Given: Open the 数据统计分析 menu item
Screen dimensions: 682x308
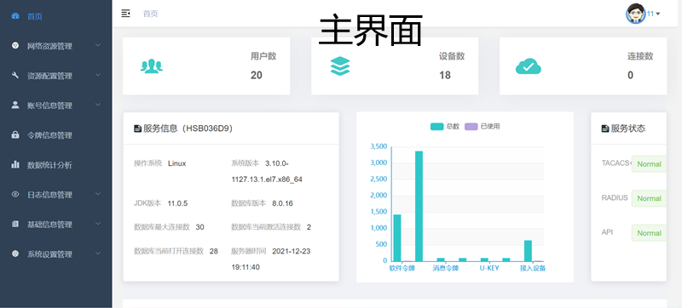Looking at the screenshot, I should point(55,165).
